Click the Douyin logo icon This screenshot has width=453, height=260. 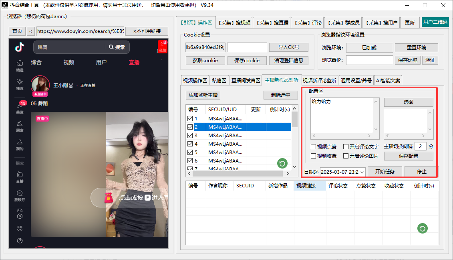click(x=20, y=47)
